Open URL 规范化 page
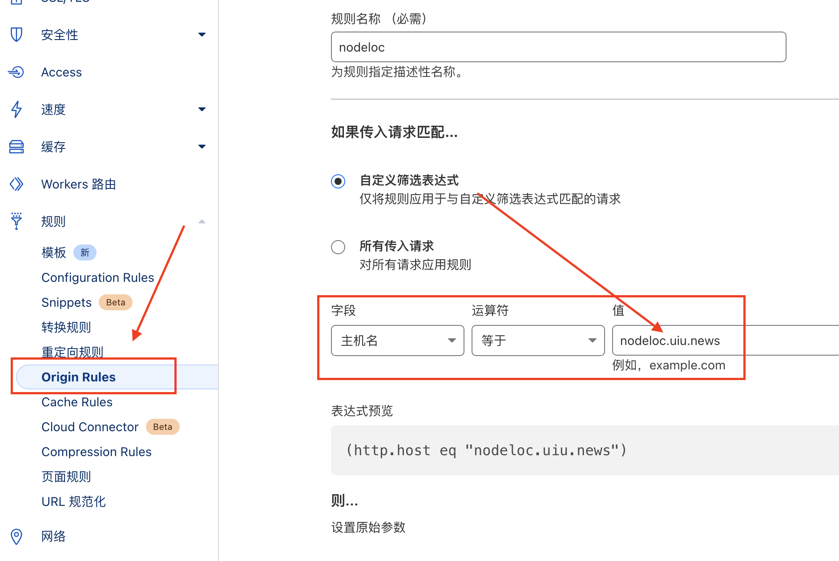 [73, 501]
